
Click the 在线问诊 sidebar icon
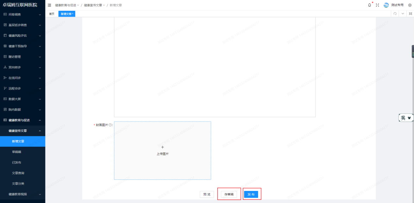click(5, 78)
